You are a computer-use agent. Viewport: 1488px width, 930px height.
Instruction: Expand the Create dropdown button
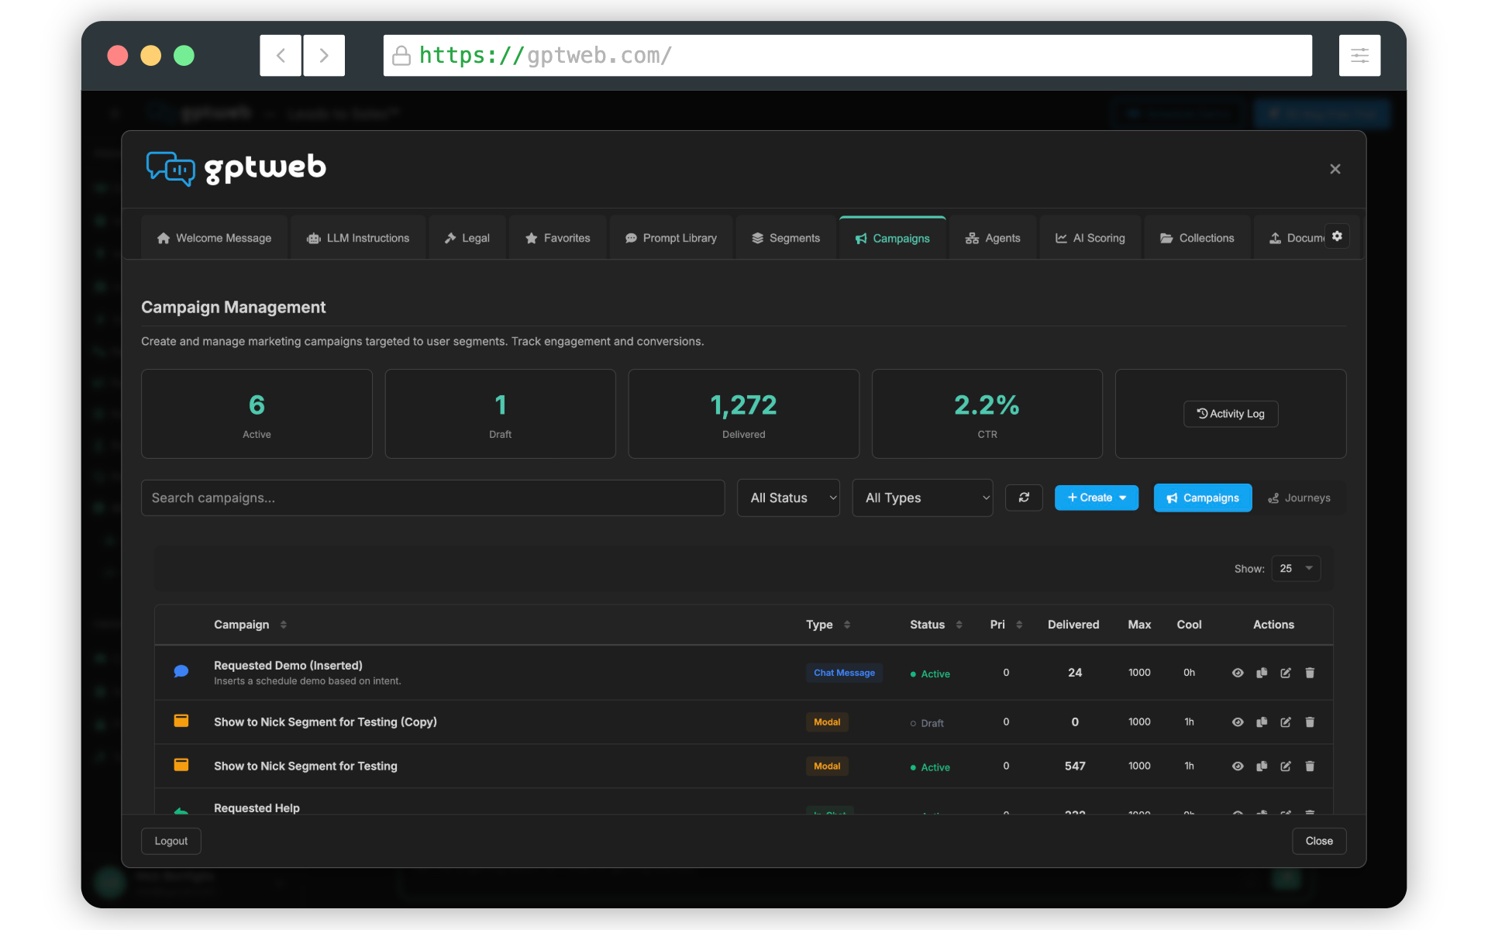pos(1096,498)
